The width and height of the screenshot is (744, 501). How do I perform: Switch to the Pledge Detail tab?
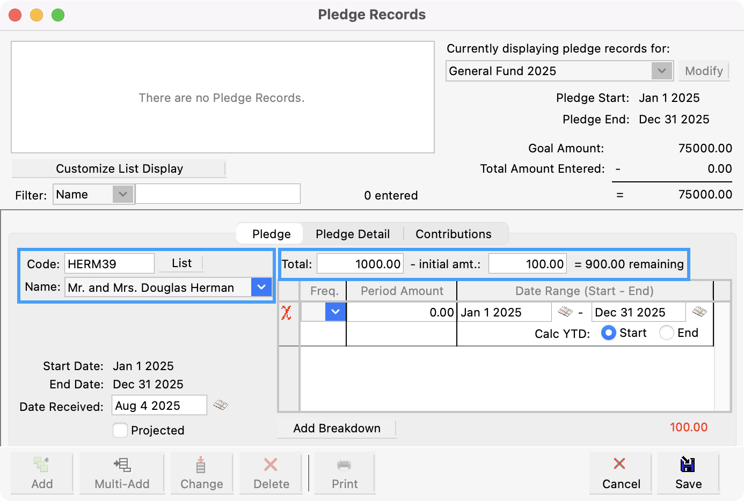(353, 234)
